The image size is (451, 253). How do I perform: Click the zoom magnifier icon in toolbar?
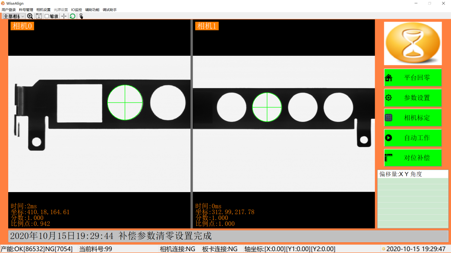(30, 16)
